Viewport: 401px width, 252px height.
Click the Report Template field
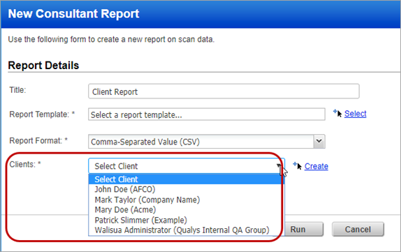coord(207,114)
